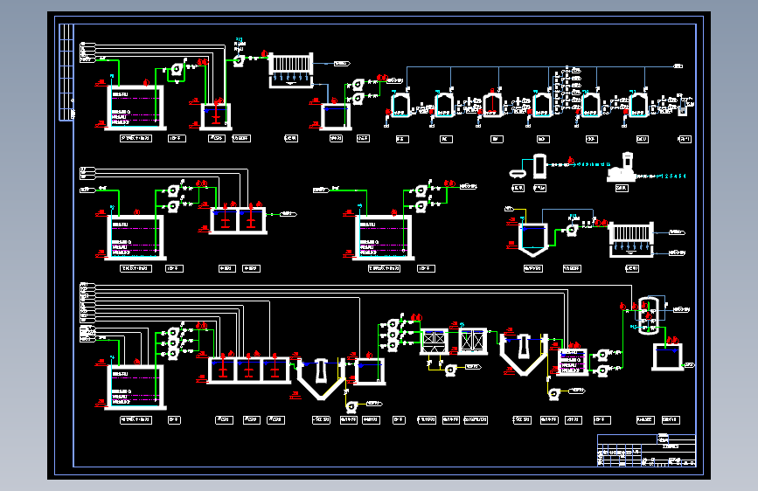This screenshot has height=491, width=758.
Task: Pick the cone-bottom tank with yellow inlet pipe
Action: (532, 239)
